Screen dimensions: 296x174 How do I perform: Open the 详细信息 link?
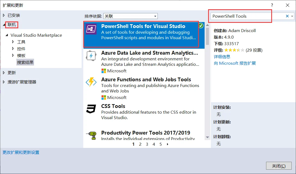tap(222, 57)
